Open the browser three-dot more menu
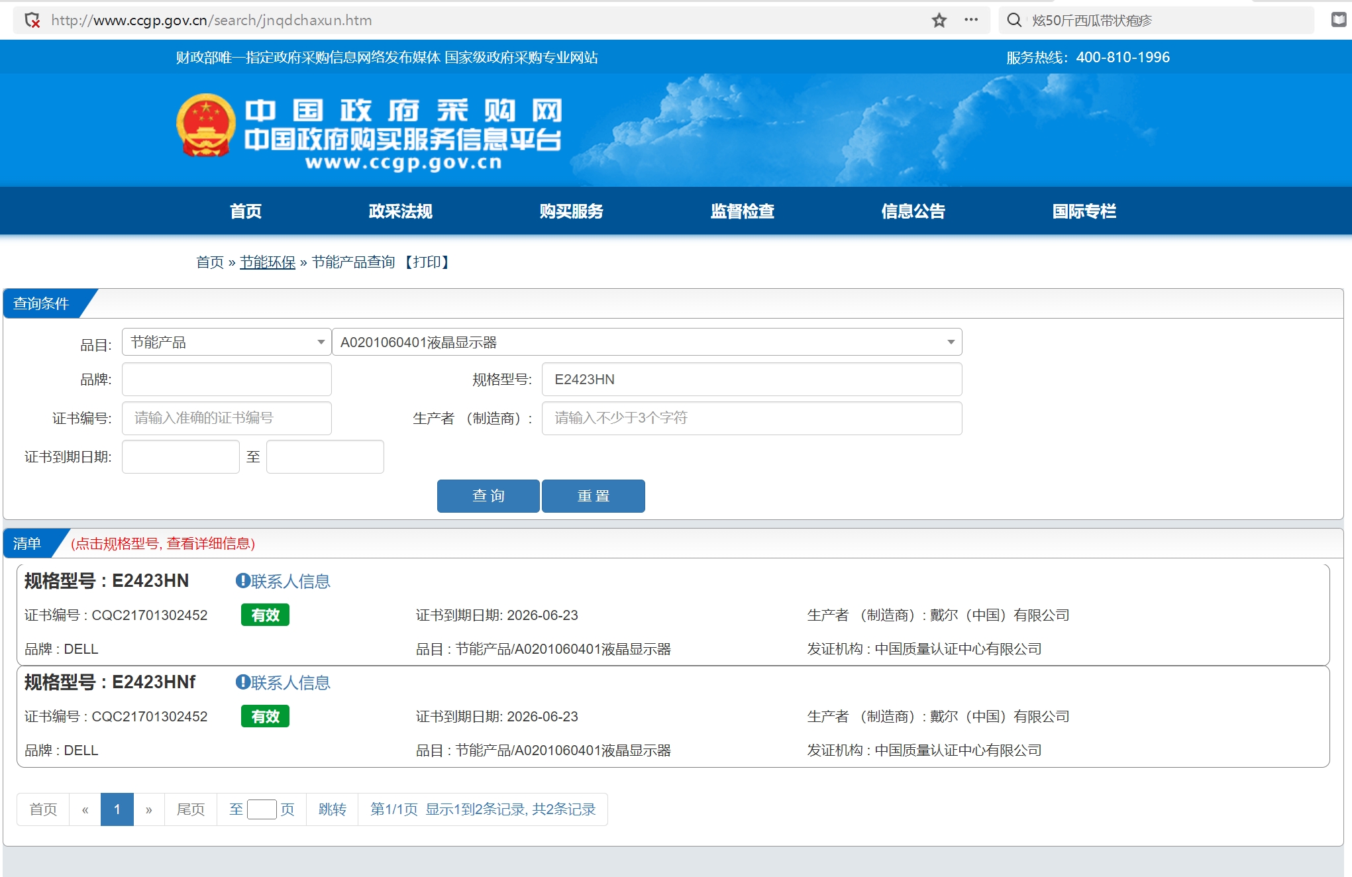The image size is (1352, 877). (971, 20)
